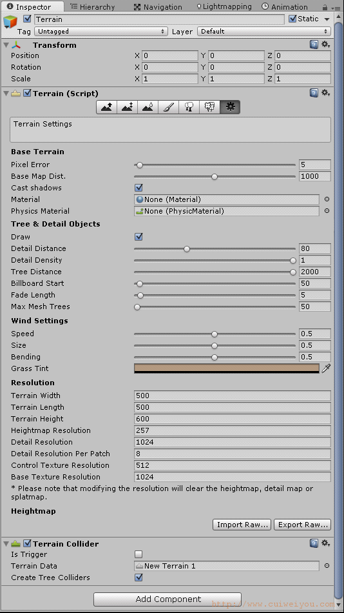Screen dimensions: 344x613
Task: Click the Add Component button
Action: coord(167,599)
